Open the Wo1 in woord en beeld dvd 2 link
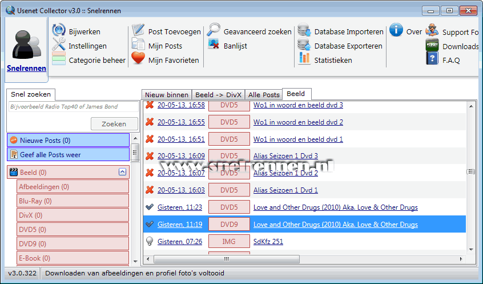 [298, 122]
